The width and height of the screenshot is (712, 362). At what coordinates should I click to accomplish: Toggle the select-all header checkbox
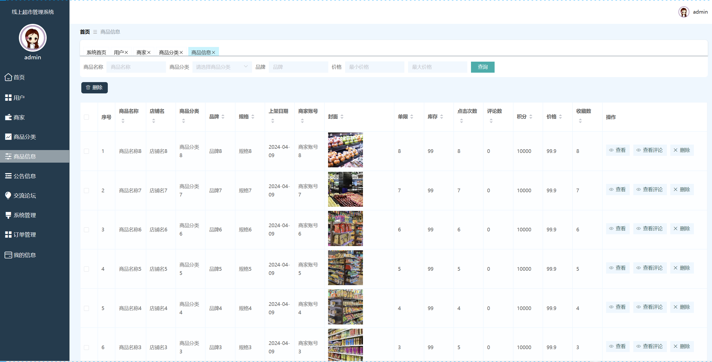87,117
